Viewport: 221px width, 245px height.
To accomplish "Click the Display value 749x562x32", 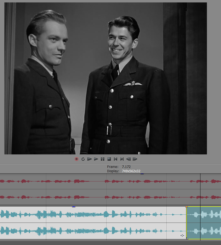I will (x=131, y=171).
